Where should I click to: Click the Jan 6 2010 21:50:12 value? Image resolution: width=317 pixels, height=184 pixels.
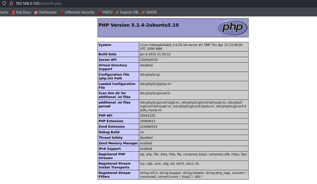click(x=155, y=54)
